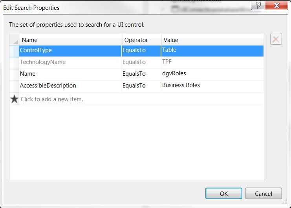Edit the Business Roles value cell
291x208 pixels.
[x=212, y=86]
